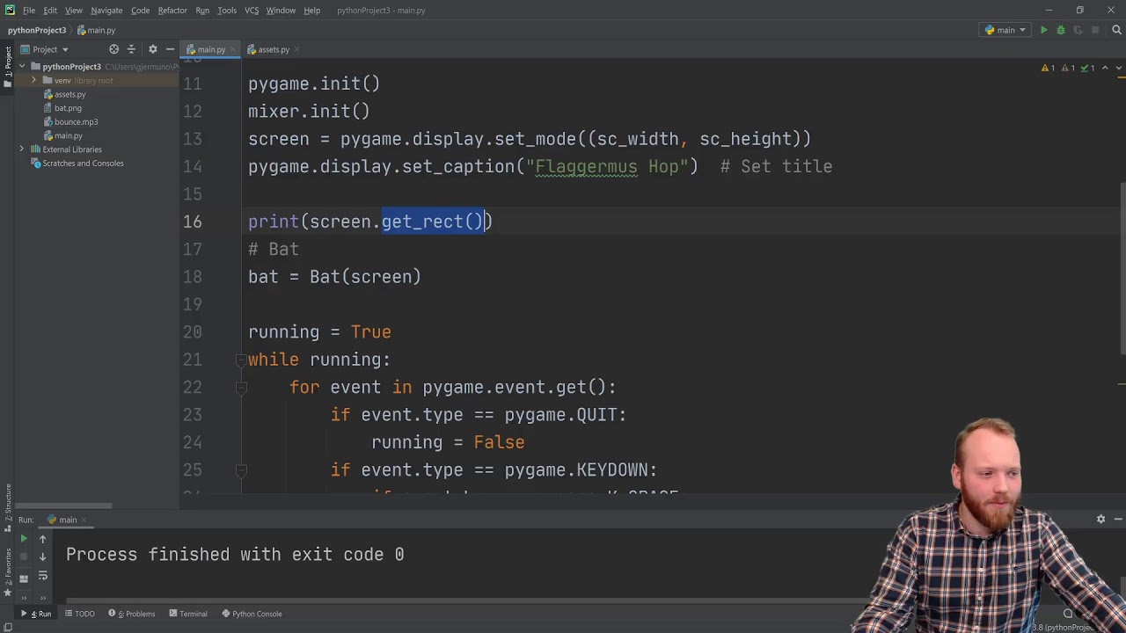Toggle soft-wrap in Run console
Screen dimensions: 1126x633
pos(42,576)
